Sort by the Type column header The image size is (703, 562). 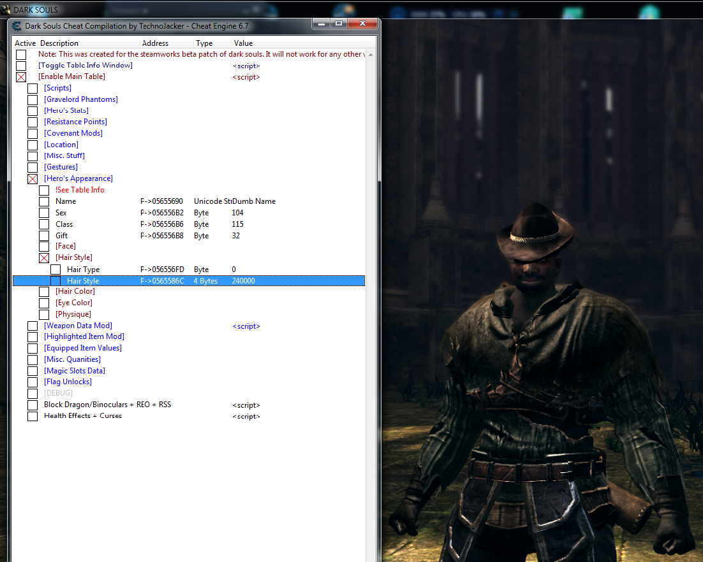pyautogui.click(x=212, y=43)
